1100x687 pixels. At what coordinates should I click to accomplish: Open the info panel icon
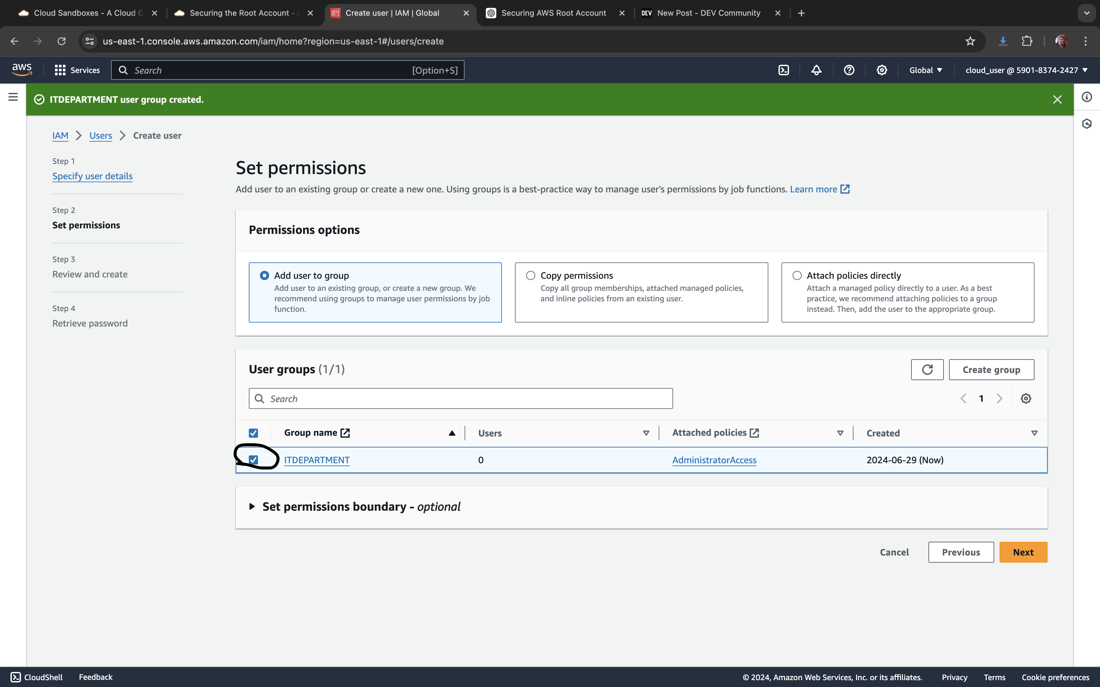click(1087, 97)
